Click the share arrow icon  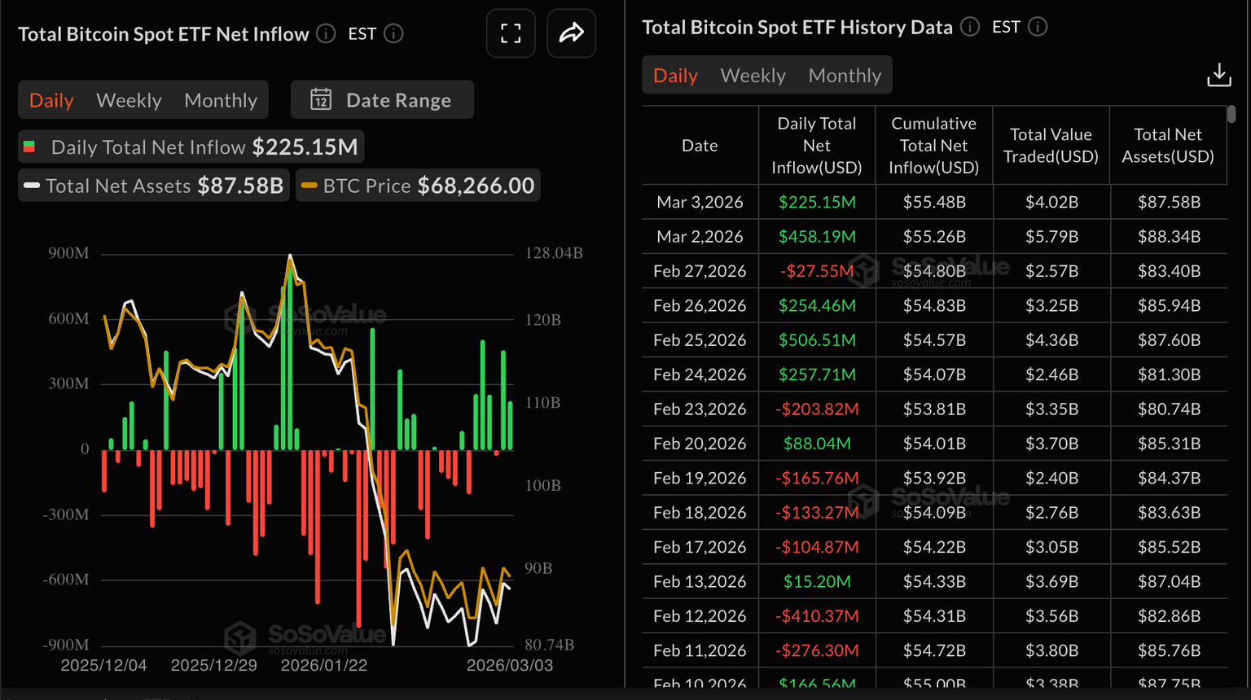pos(571,33)
